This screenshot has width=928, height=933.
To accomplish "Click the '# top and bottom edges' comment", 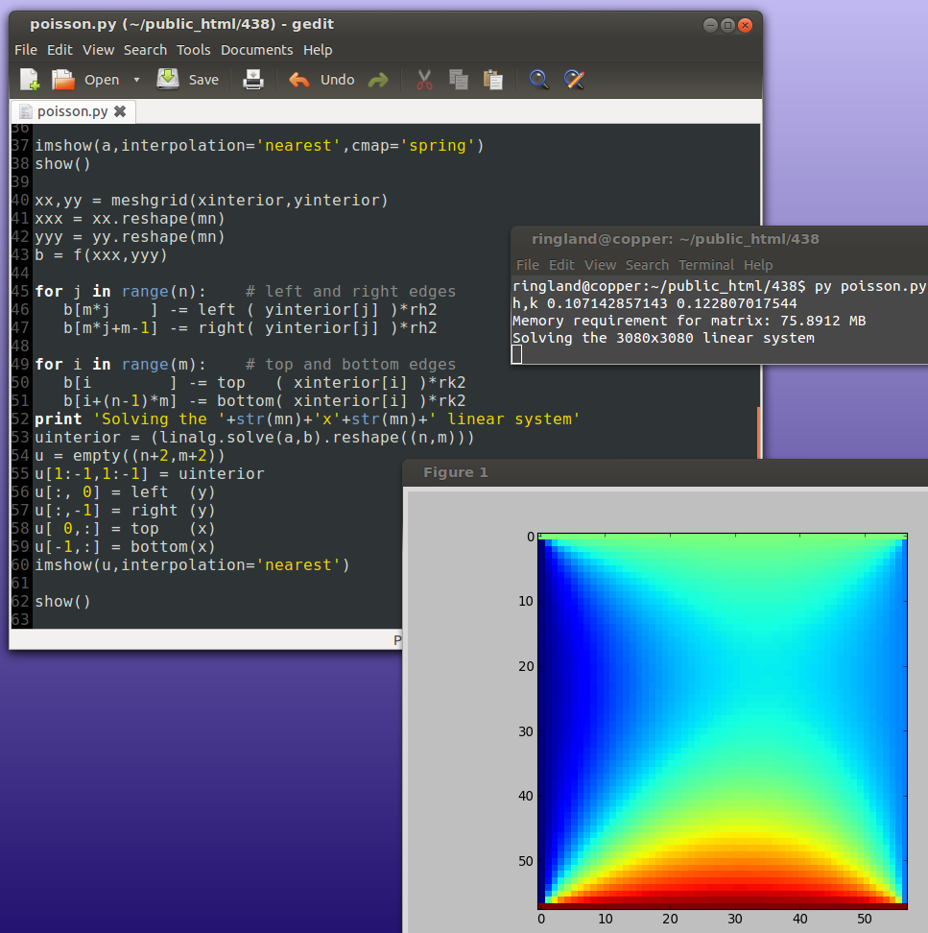I will click(350, 365).
